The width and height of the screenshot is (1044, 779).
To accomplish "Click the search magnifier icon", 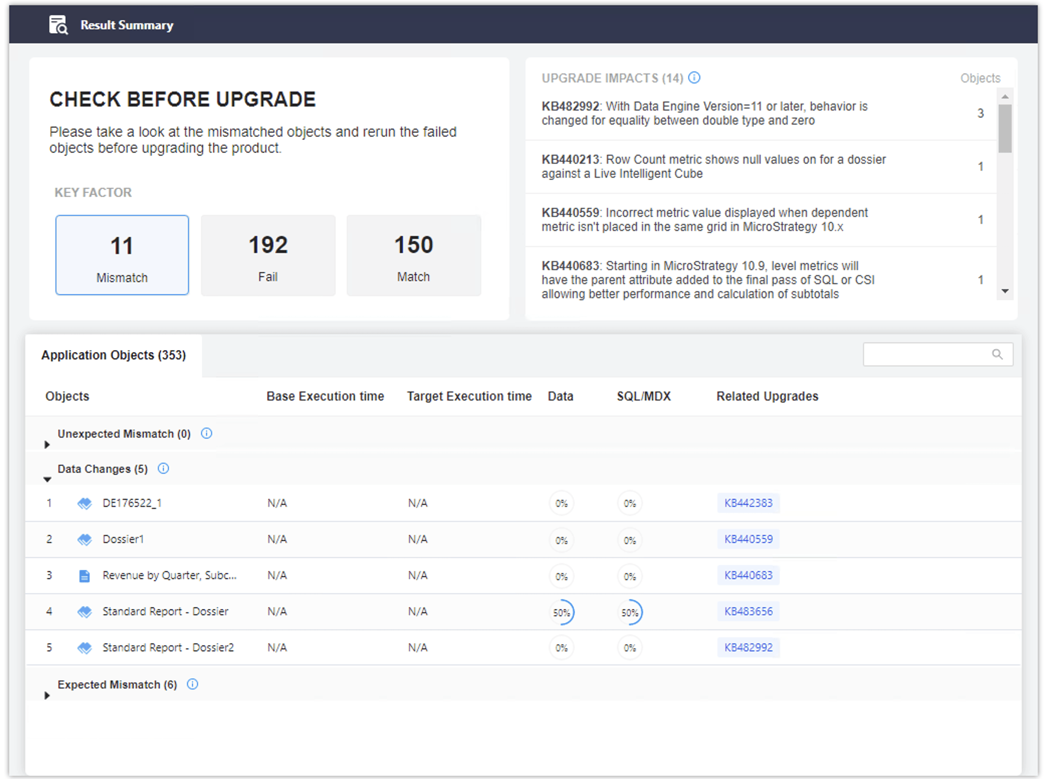I will (x=997, y=354).
